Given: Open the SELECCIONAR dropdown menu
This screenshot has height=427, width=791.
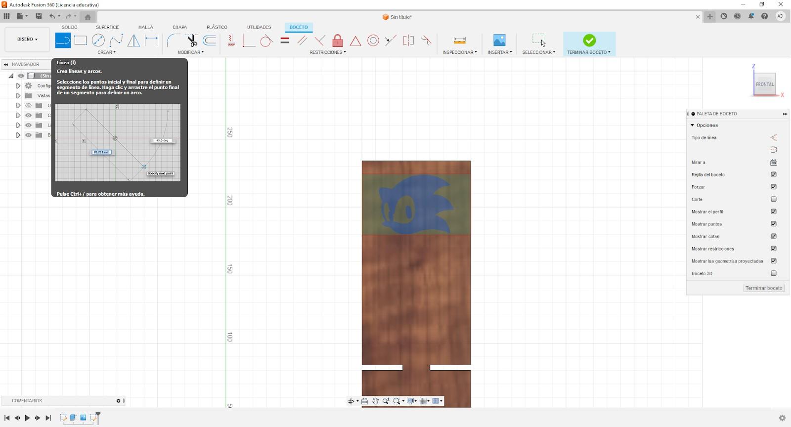Looking at the screenshot, I should (x=538, y=52).
